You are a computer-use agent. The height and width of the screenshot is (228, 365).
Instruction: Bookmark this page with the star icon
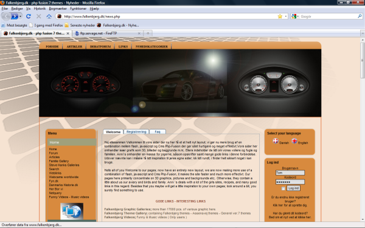280,16
